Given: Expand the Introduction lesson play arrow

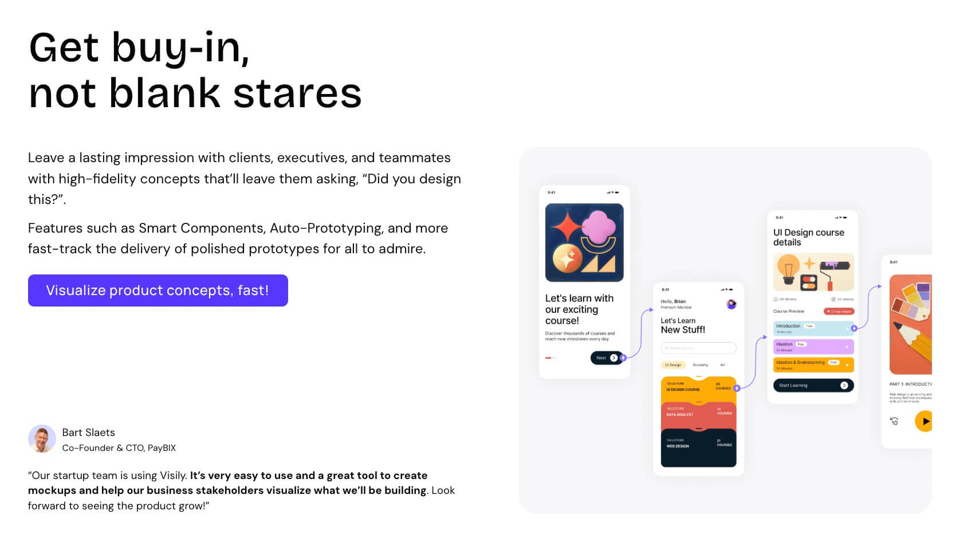Looking at the screenshot, I should [x=847, y=328].
